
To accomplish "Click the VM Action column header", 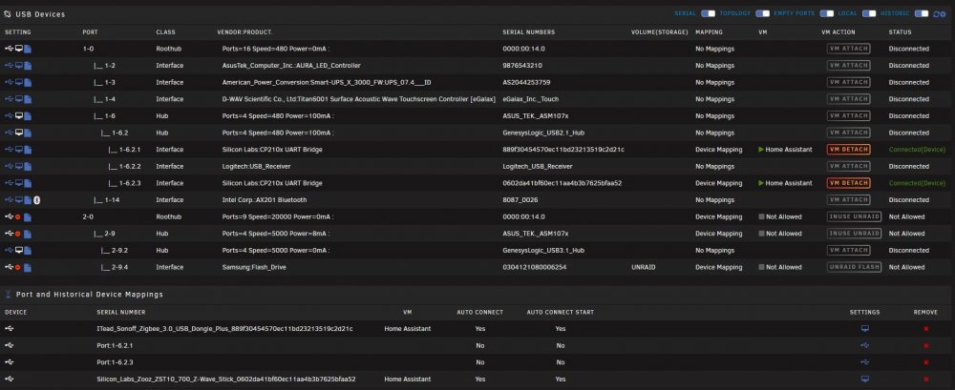I will 838,32.
